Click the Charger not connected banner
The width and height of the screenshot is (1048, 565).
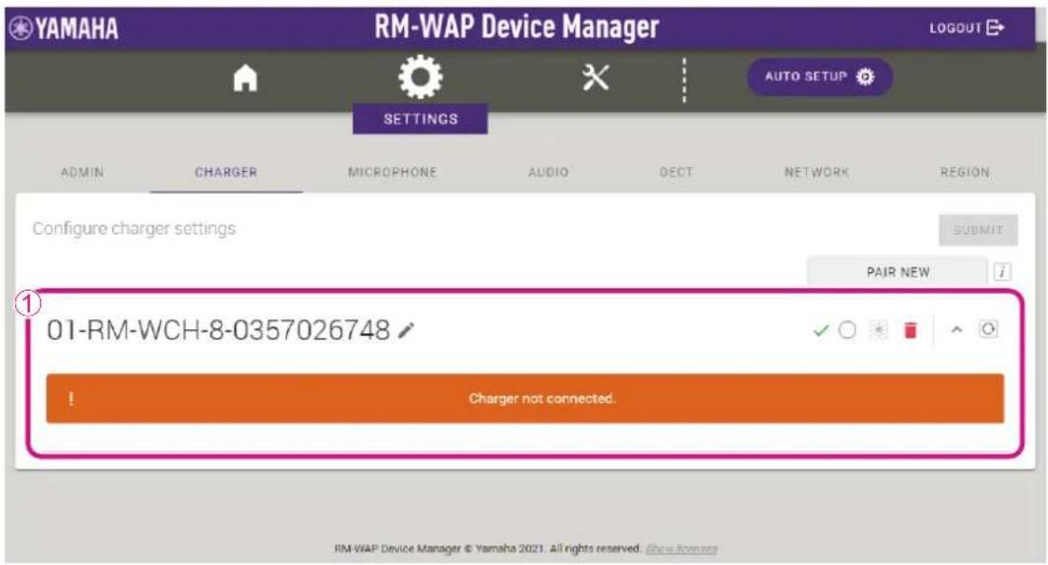click(524, 398)
